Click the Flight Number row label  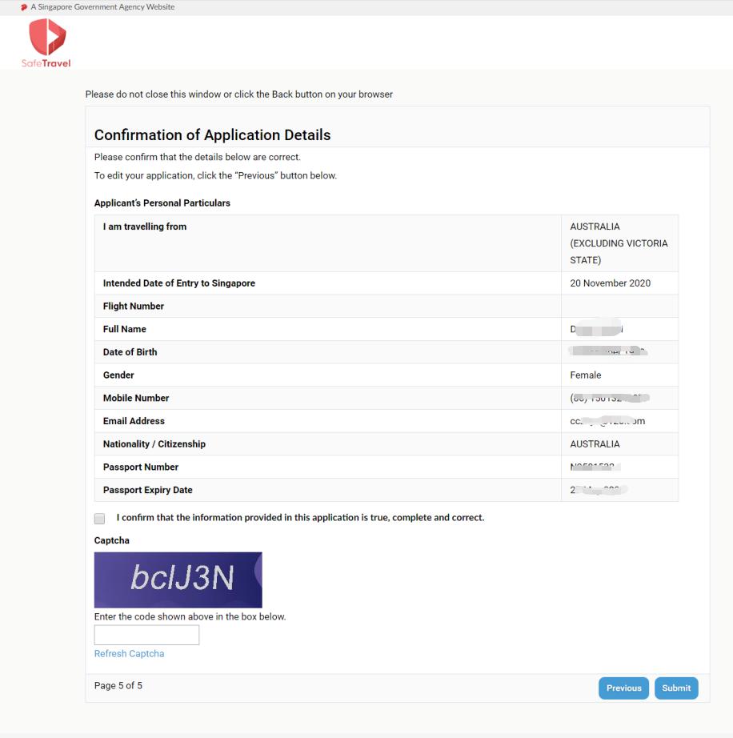[x=134, y=306]
